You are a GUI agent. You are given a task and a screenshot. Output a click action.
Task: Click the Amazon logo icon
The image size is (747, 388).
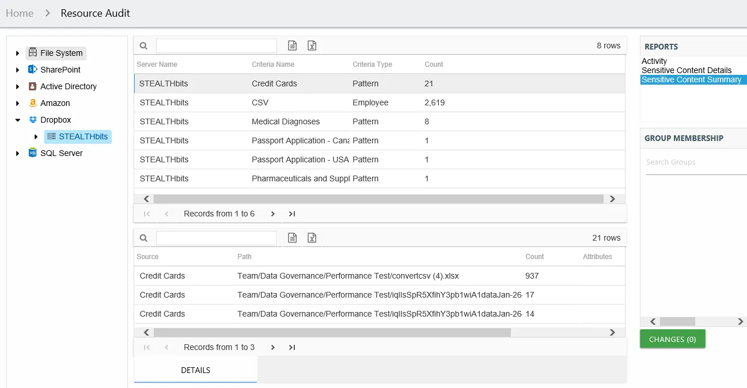(x=33, y=103)
